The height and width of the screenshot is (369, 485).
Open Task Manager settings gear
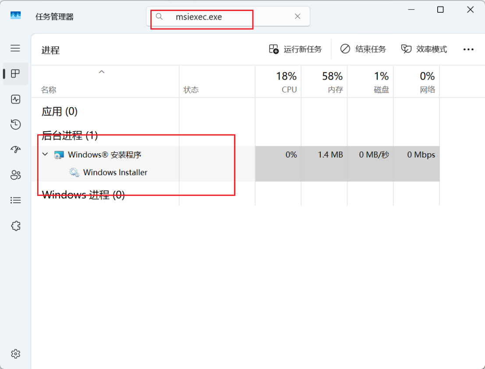15,354
